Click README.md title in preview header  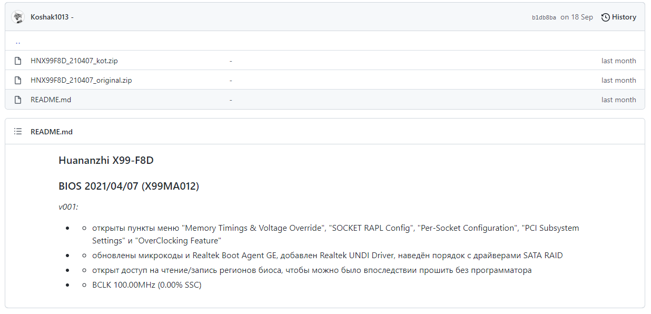tap(52, 132)
